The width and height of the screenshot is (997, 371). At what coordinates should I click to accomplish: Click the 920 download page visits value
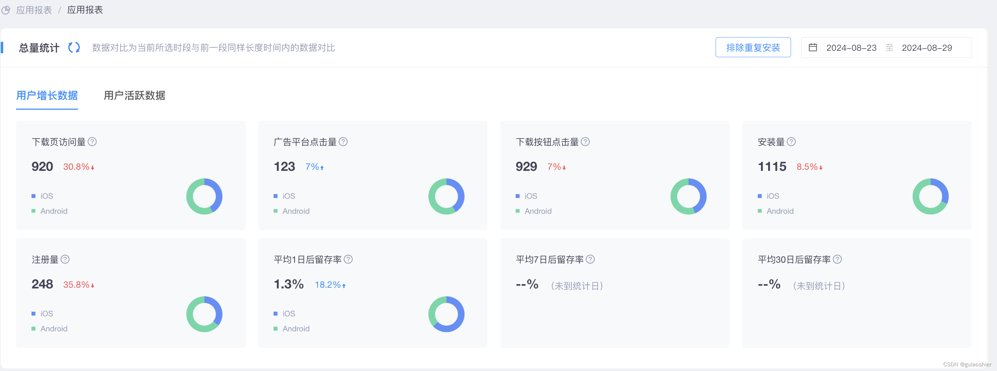point(42,167)
